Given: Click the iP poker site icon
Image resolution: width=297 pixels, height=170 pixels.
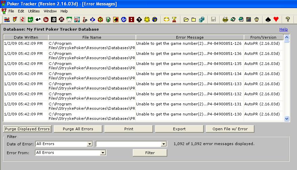Looking at the screenshot, I should click(85, 20).
